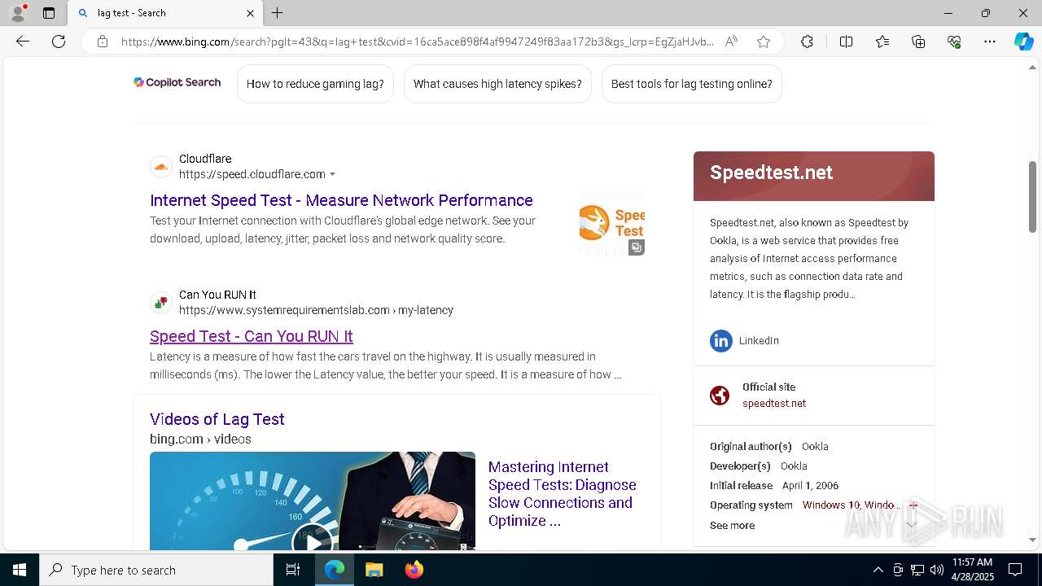Screen dimensions: 1042x586
Task: Click the Official site globe icon
Action: [x=720, y=396]
